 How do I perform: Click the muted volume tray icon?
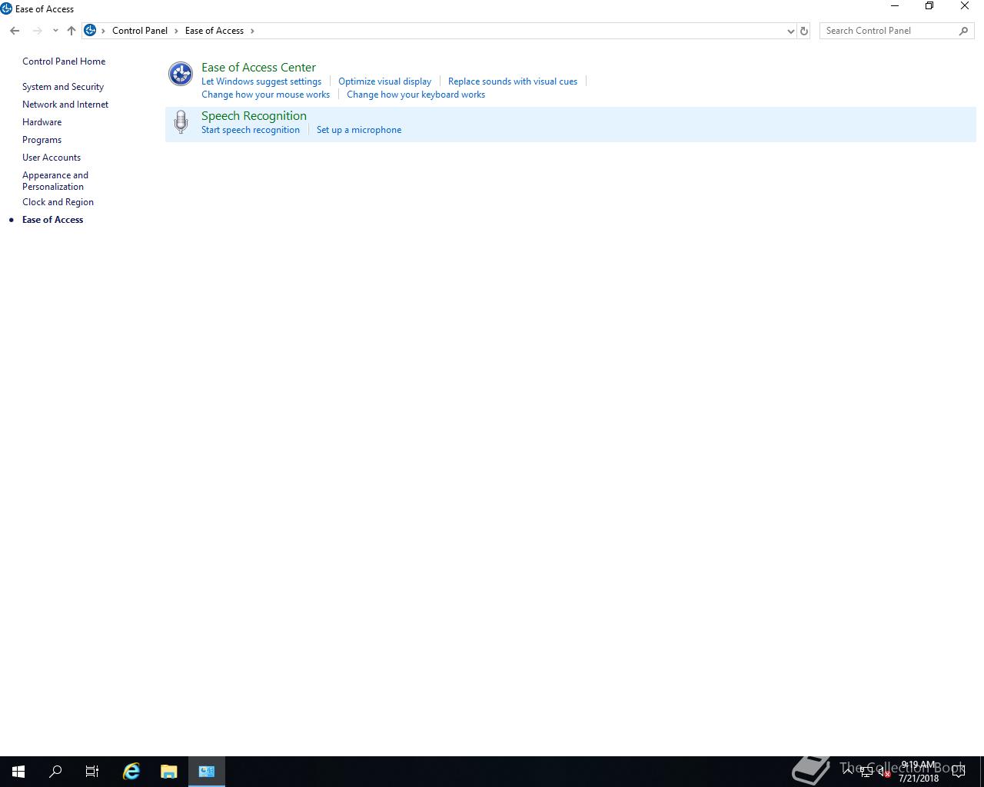click(x=884, y=772)
